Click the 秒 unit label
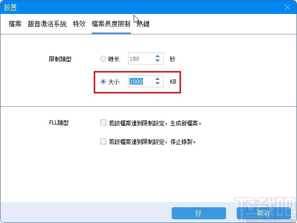The height and width of the screenshot is (223, 297). [x=172, y=59]
